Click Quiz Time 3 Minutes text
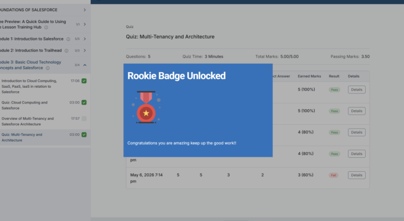The image size is (404, 221). tap(203, 57)
